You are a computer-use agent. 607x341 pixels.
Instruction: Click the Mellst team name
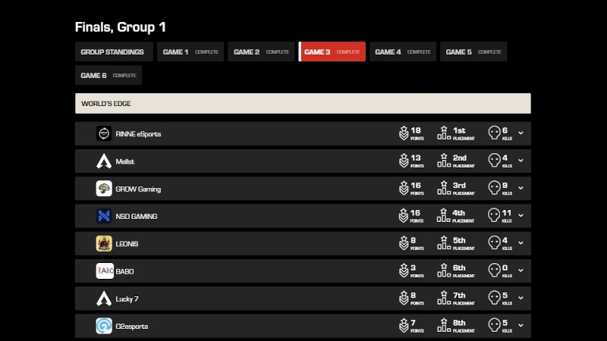124,161
